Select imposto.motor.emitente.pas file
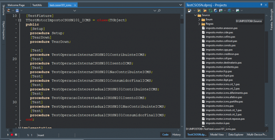The width and height of the screenshot is (275, 140). pyautogui.click(x=222, y=67)
